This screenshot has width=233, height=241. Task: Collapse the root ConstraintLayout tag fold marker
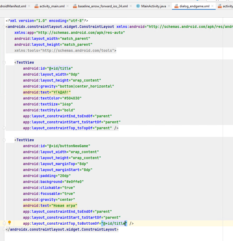pyautogui.click(x=4, y=27)
